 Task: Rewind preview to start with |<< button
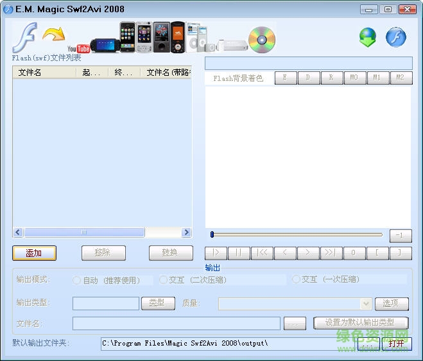click(x=262, y=253)
